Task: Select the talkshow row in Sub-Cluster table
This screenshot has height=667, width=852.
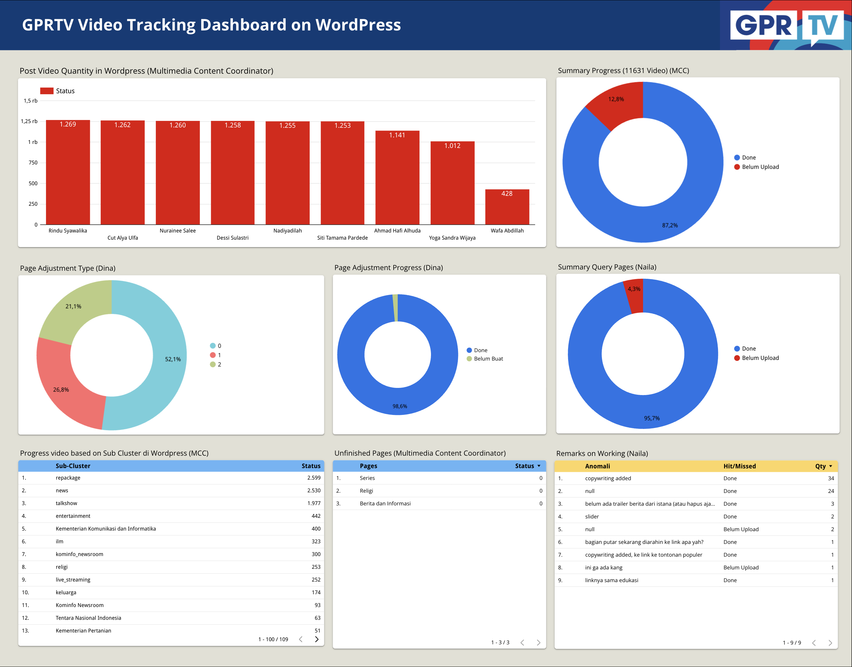Action: pyautogui.click(x=171, y=504)
